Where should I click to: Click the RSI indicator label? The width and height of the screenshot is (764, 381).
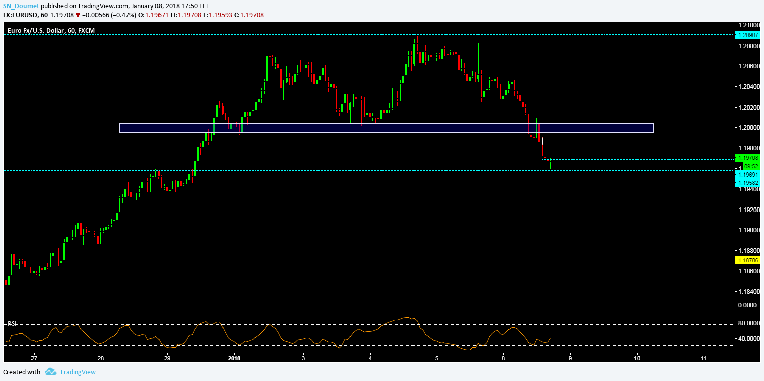(x=11, y=324)
